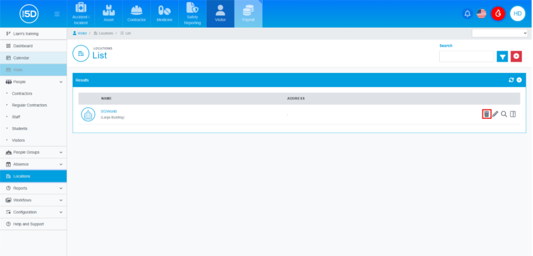533x256 pixels.
Task: Open the notifications bell
Action: (467, 14)
